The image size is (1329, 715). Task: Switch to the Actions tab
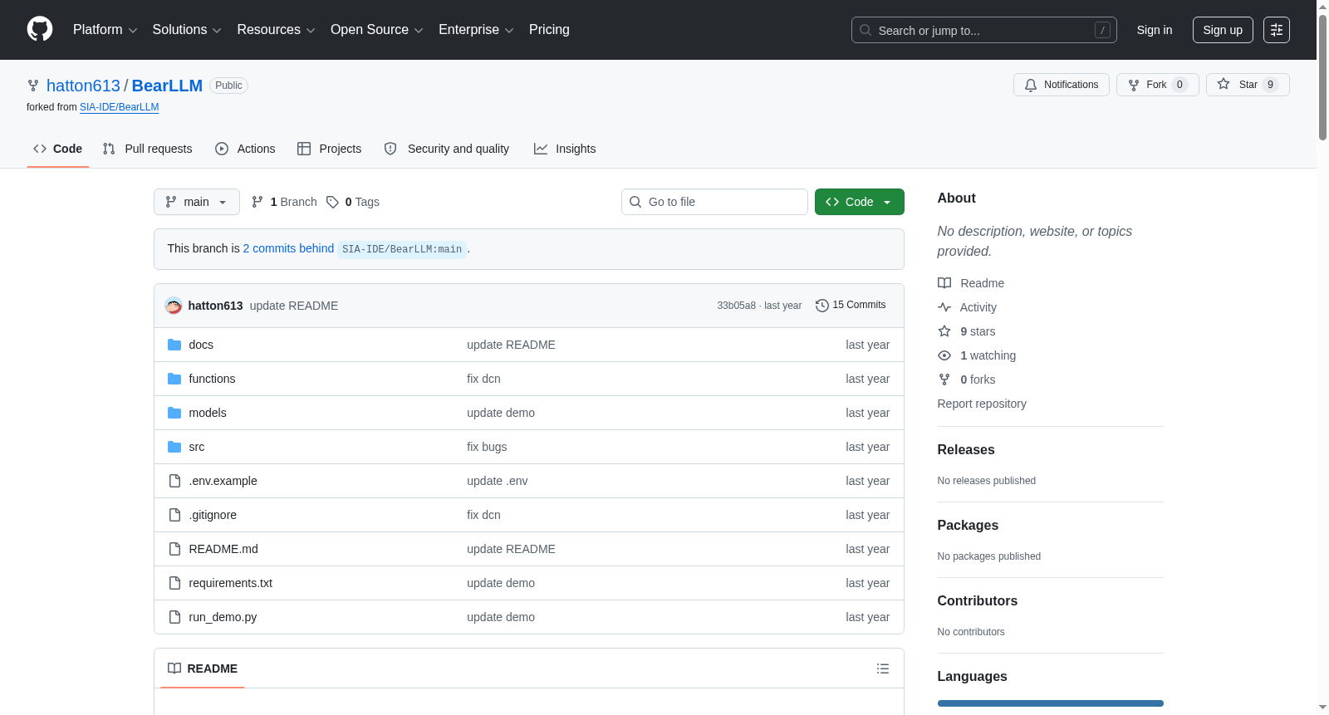point(245,149)
